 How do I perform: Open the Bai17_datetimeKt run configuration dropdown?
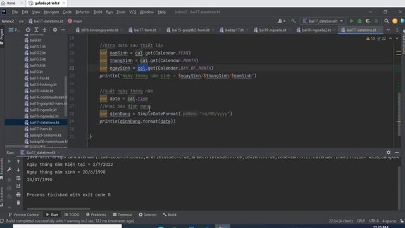[323, 21]
